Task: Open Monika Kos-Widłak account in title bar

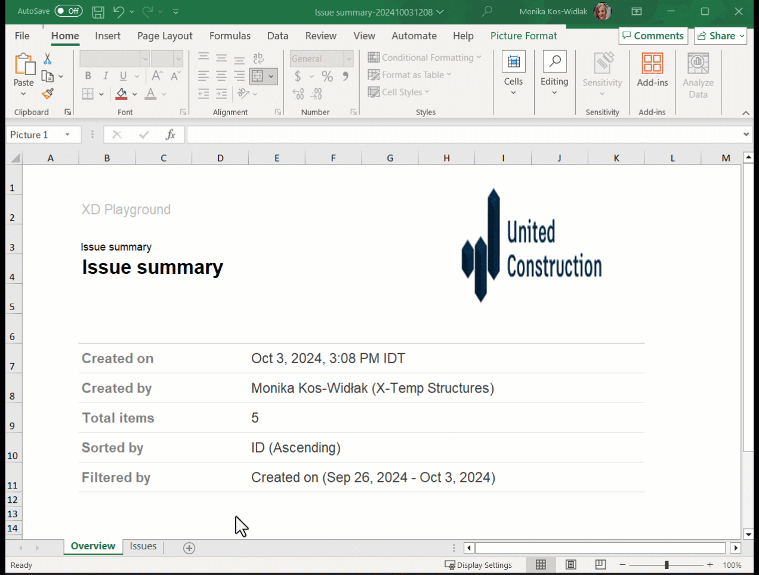Action: click(x=565, y=11)
